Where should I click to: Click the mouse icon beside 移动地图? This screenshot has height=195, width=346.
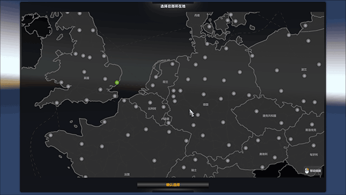(307, 171)
